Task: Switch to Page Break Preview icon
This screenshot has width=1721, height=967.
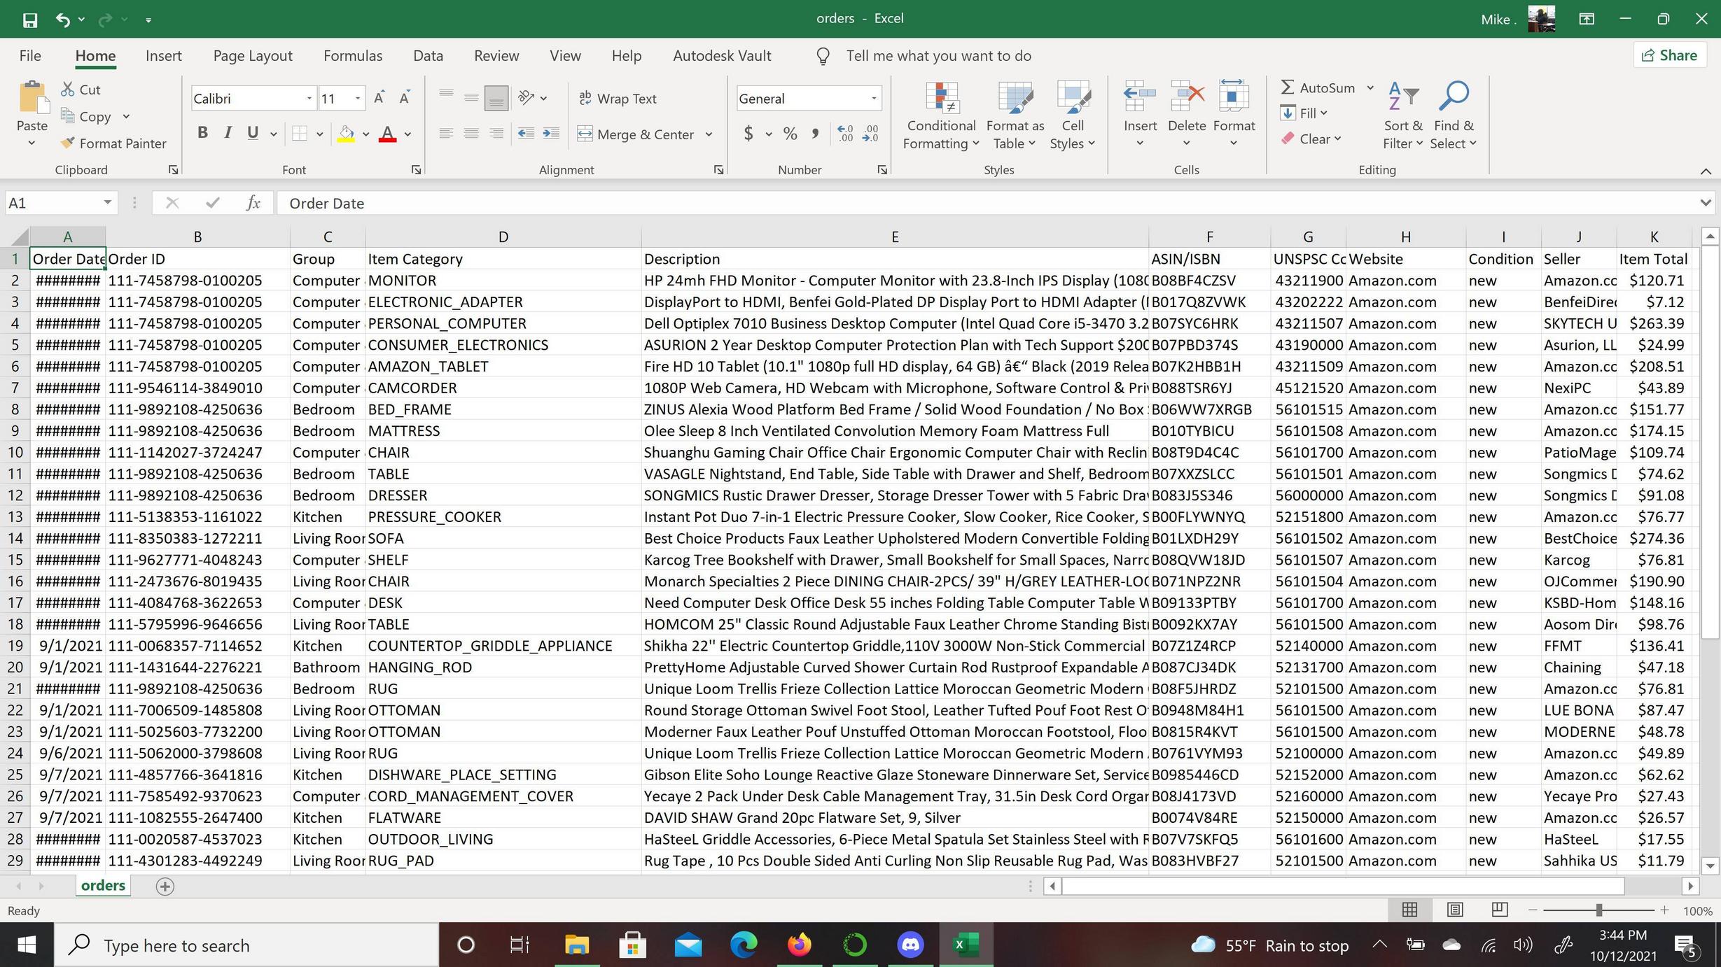Action: tap(1500, 910)
